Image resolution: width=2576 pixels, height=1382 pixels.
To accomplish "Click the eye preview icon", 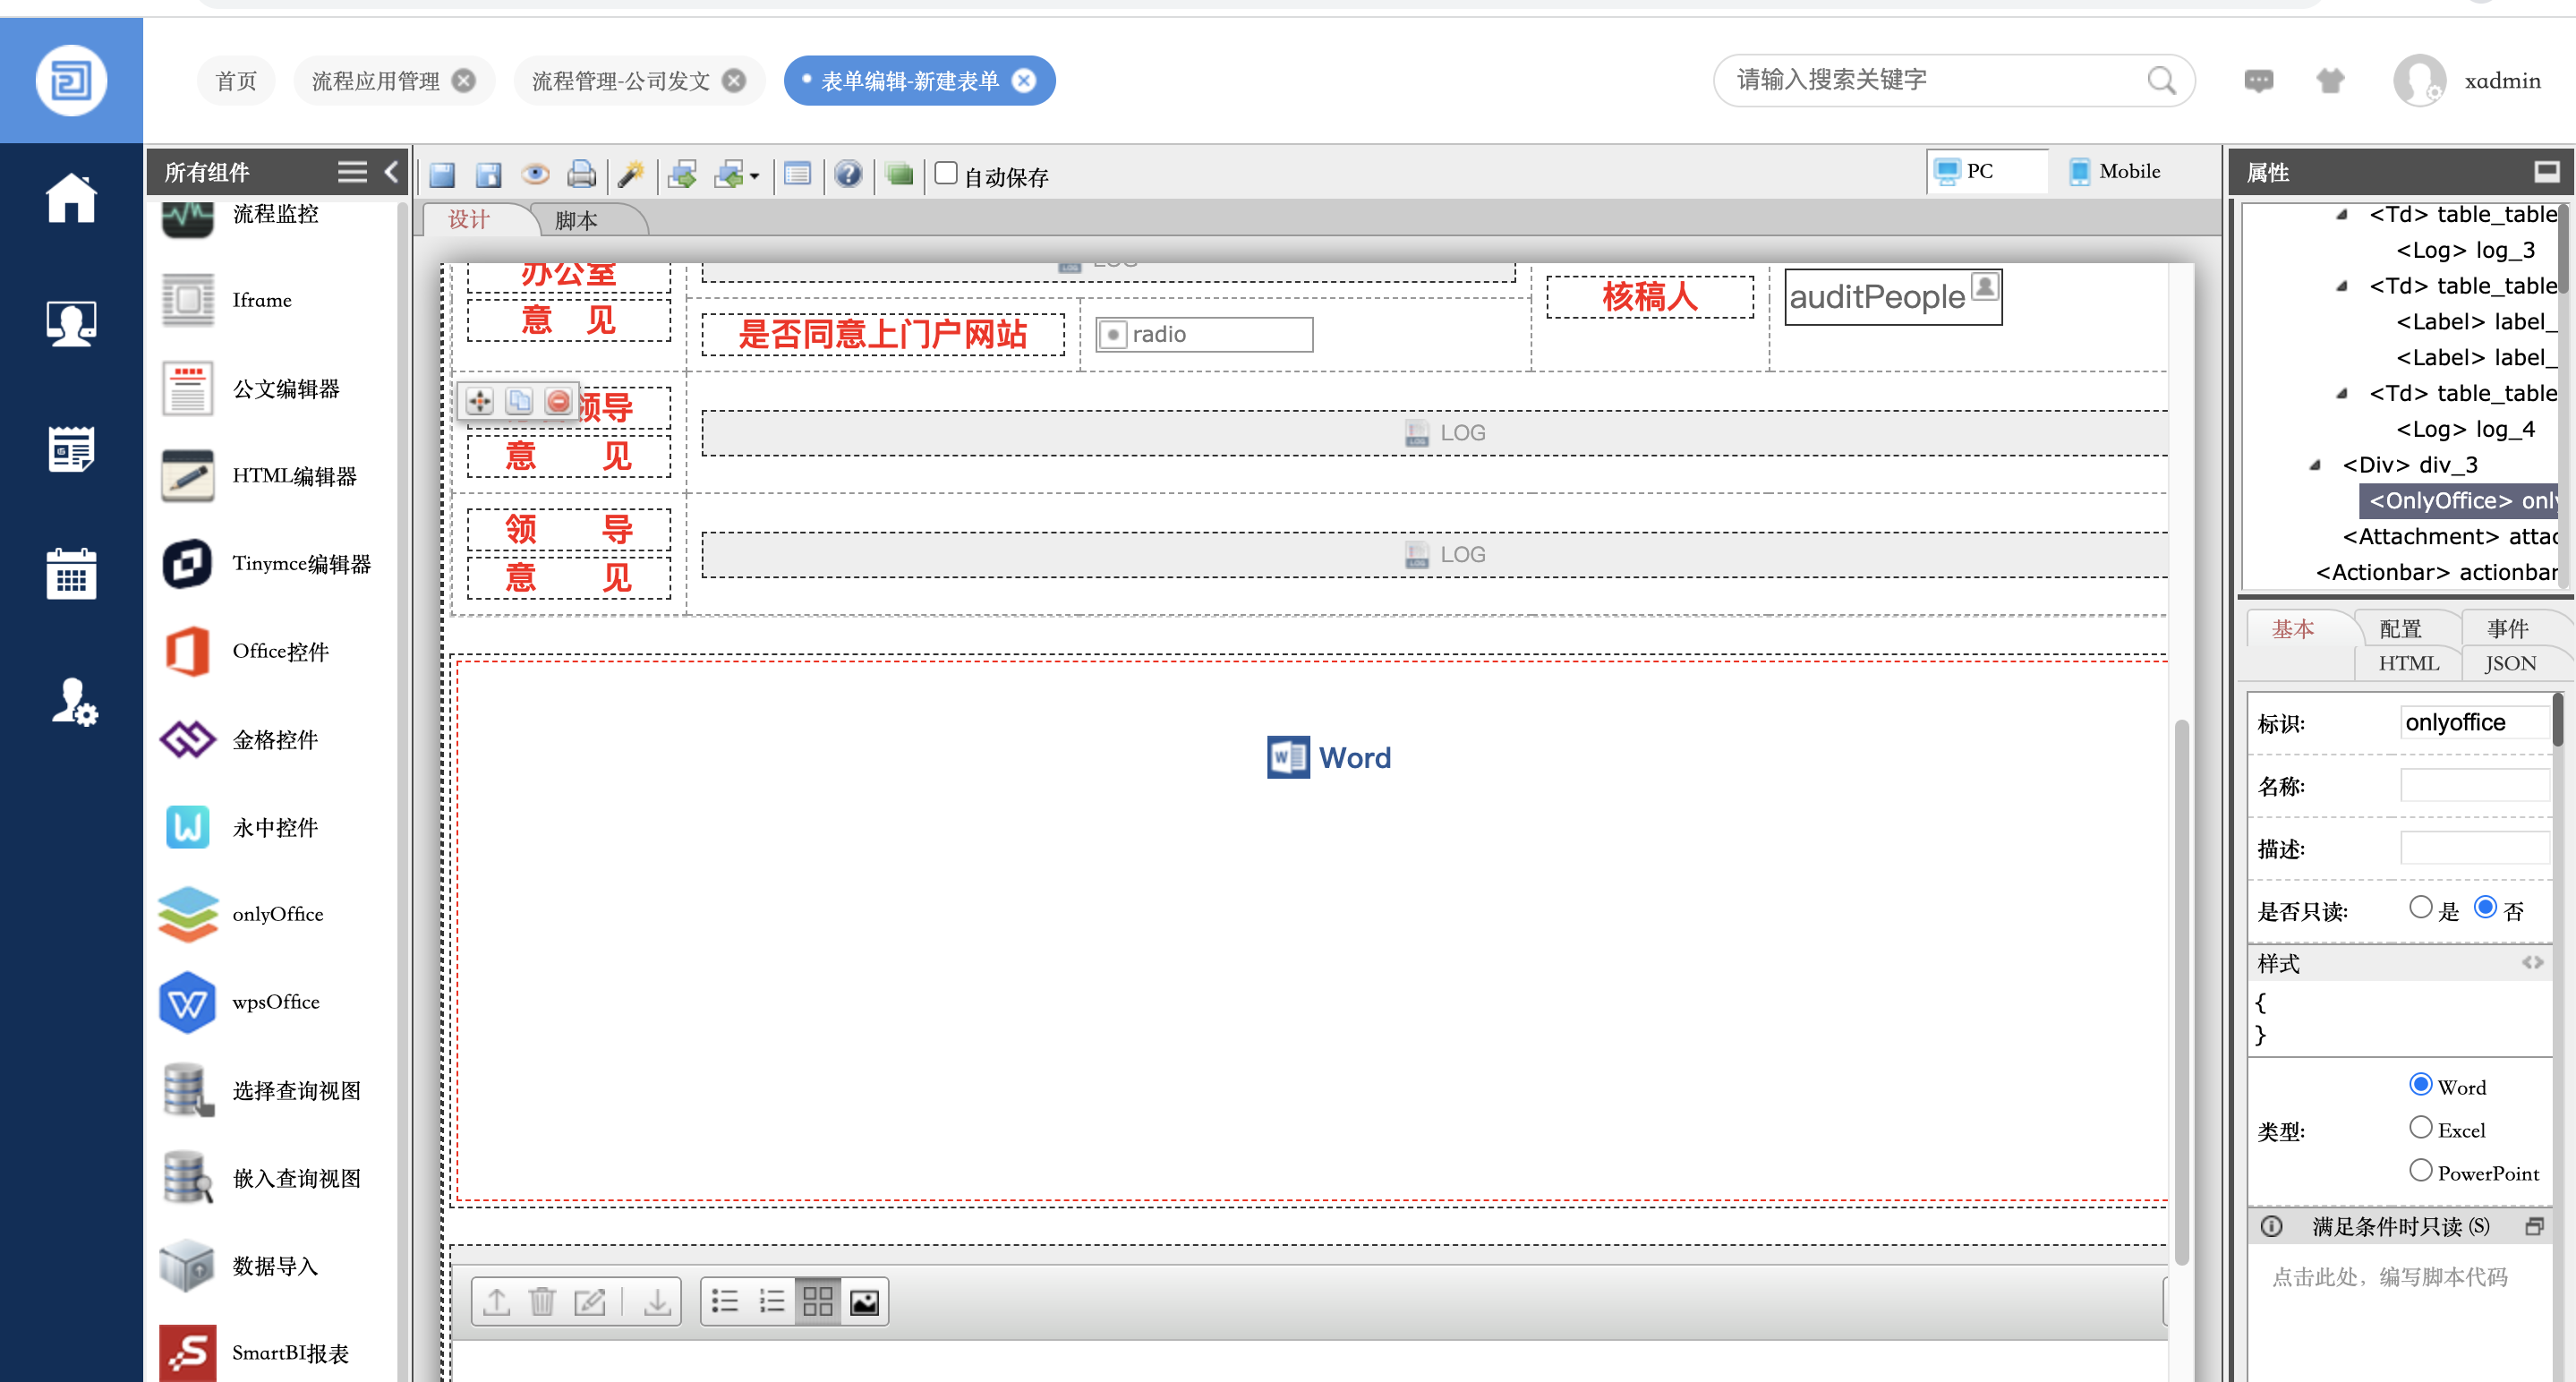I will pyautogui.click(x=535, y=175).
